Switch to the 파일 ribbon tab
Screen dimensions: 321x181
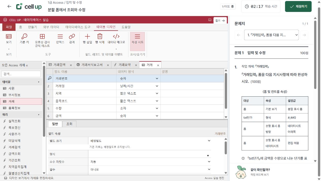9,27
